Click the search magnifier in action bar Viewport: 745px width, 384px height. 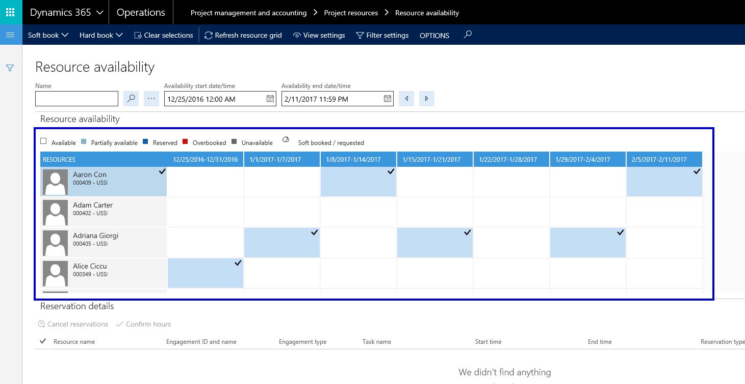pos(468,35)
